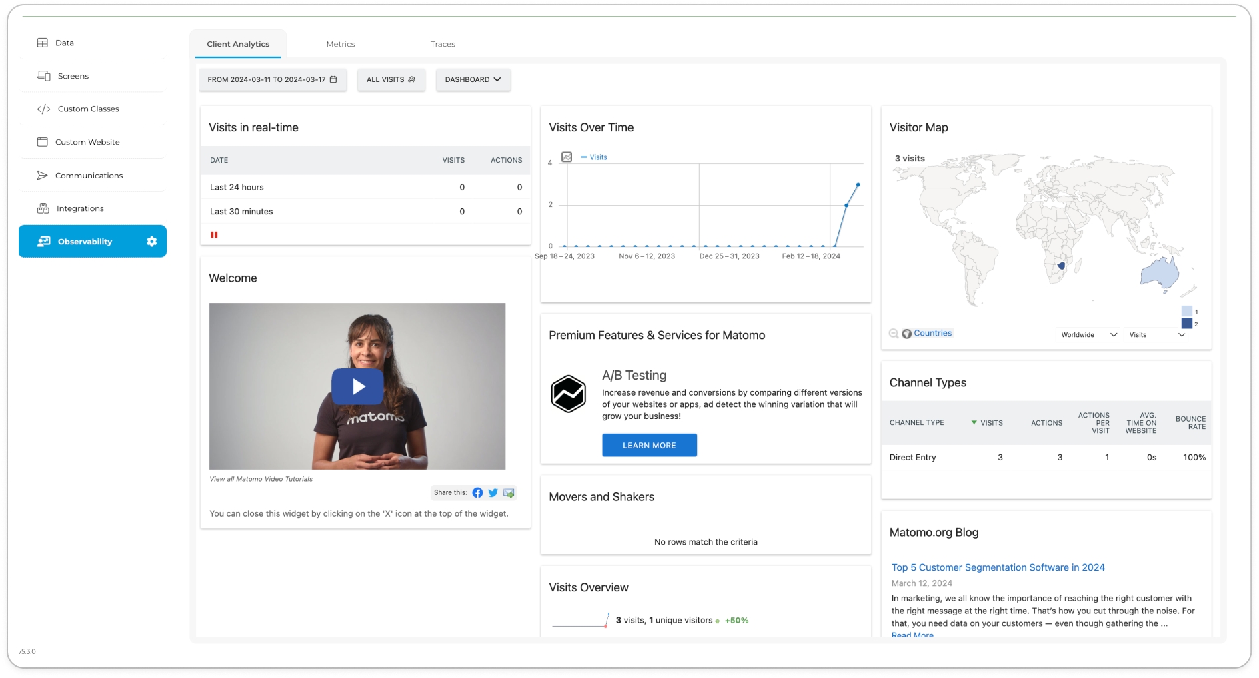Open the Visits metric dropdown on map

pyautogui.click(x=1156, y=335)
